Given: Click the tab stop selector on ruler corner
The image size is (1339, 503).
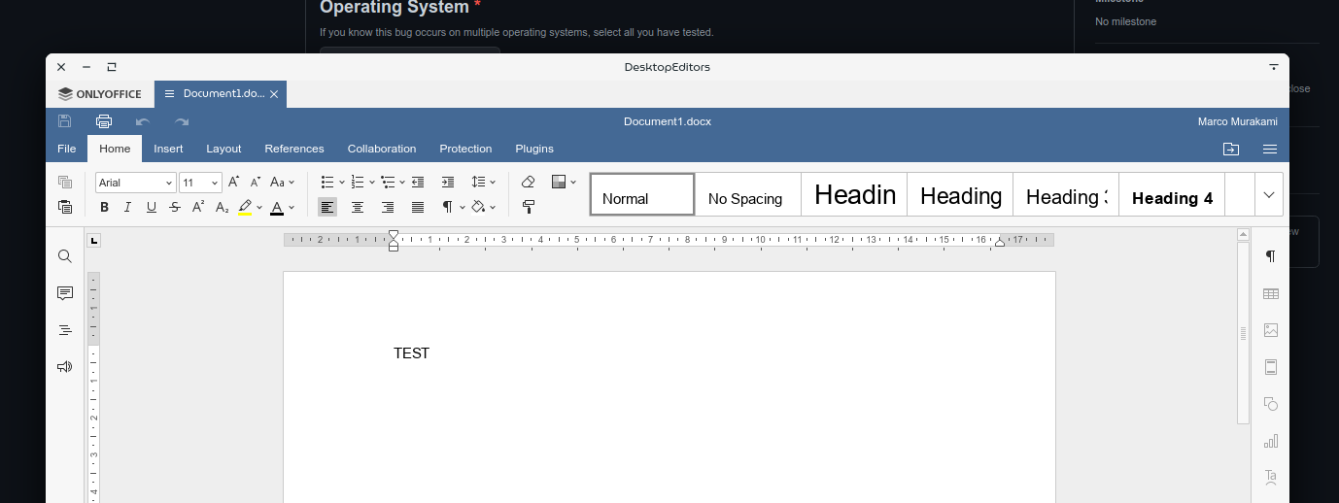Looking at the screenshot, I should coord(94,240).
